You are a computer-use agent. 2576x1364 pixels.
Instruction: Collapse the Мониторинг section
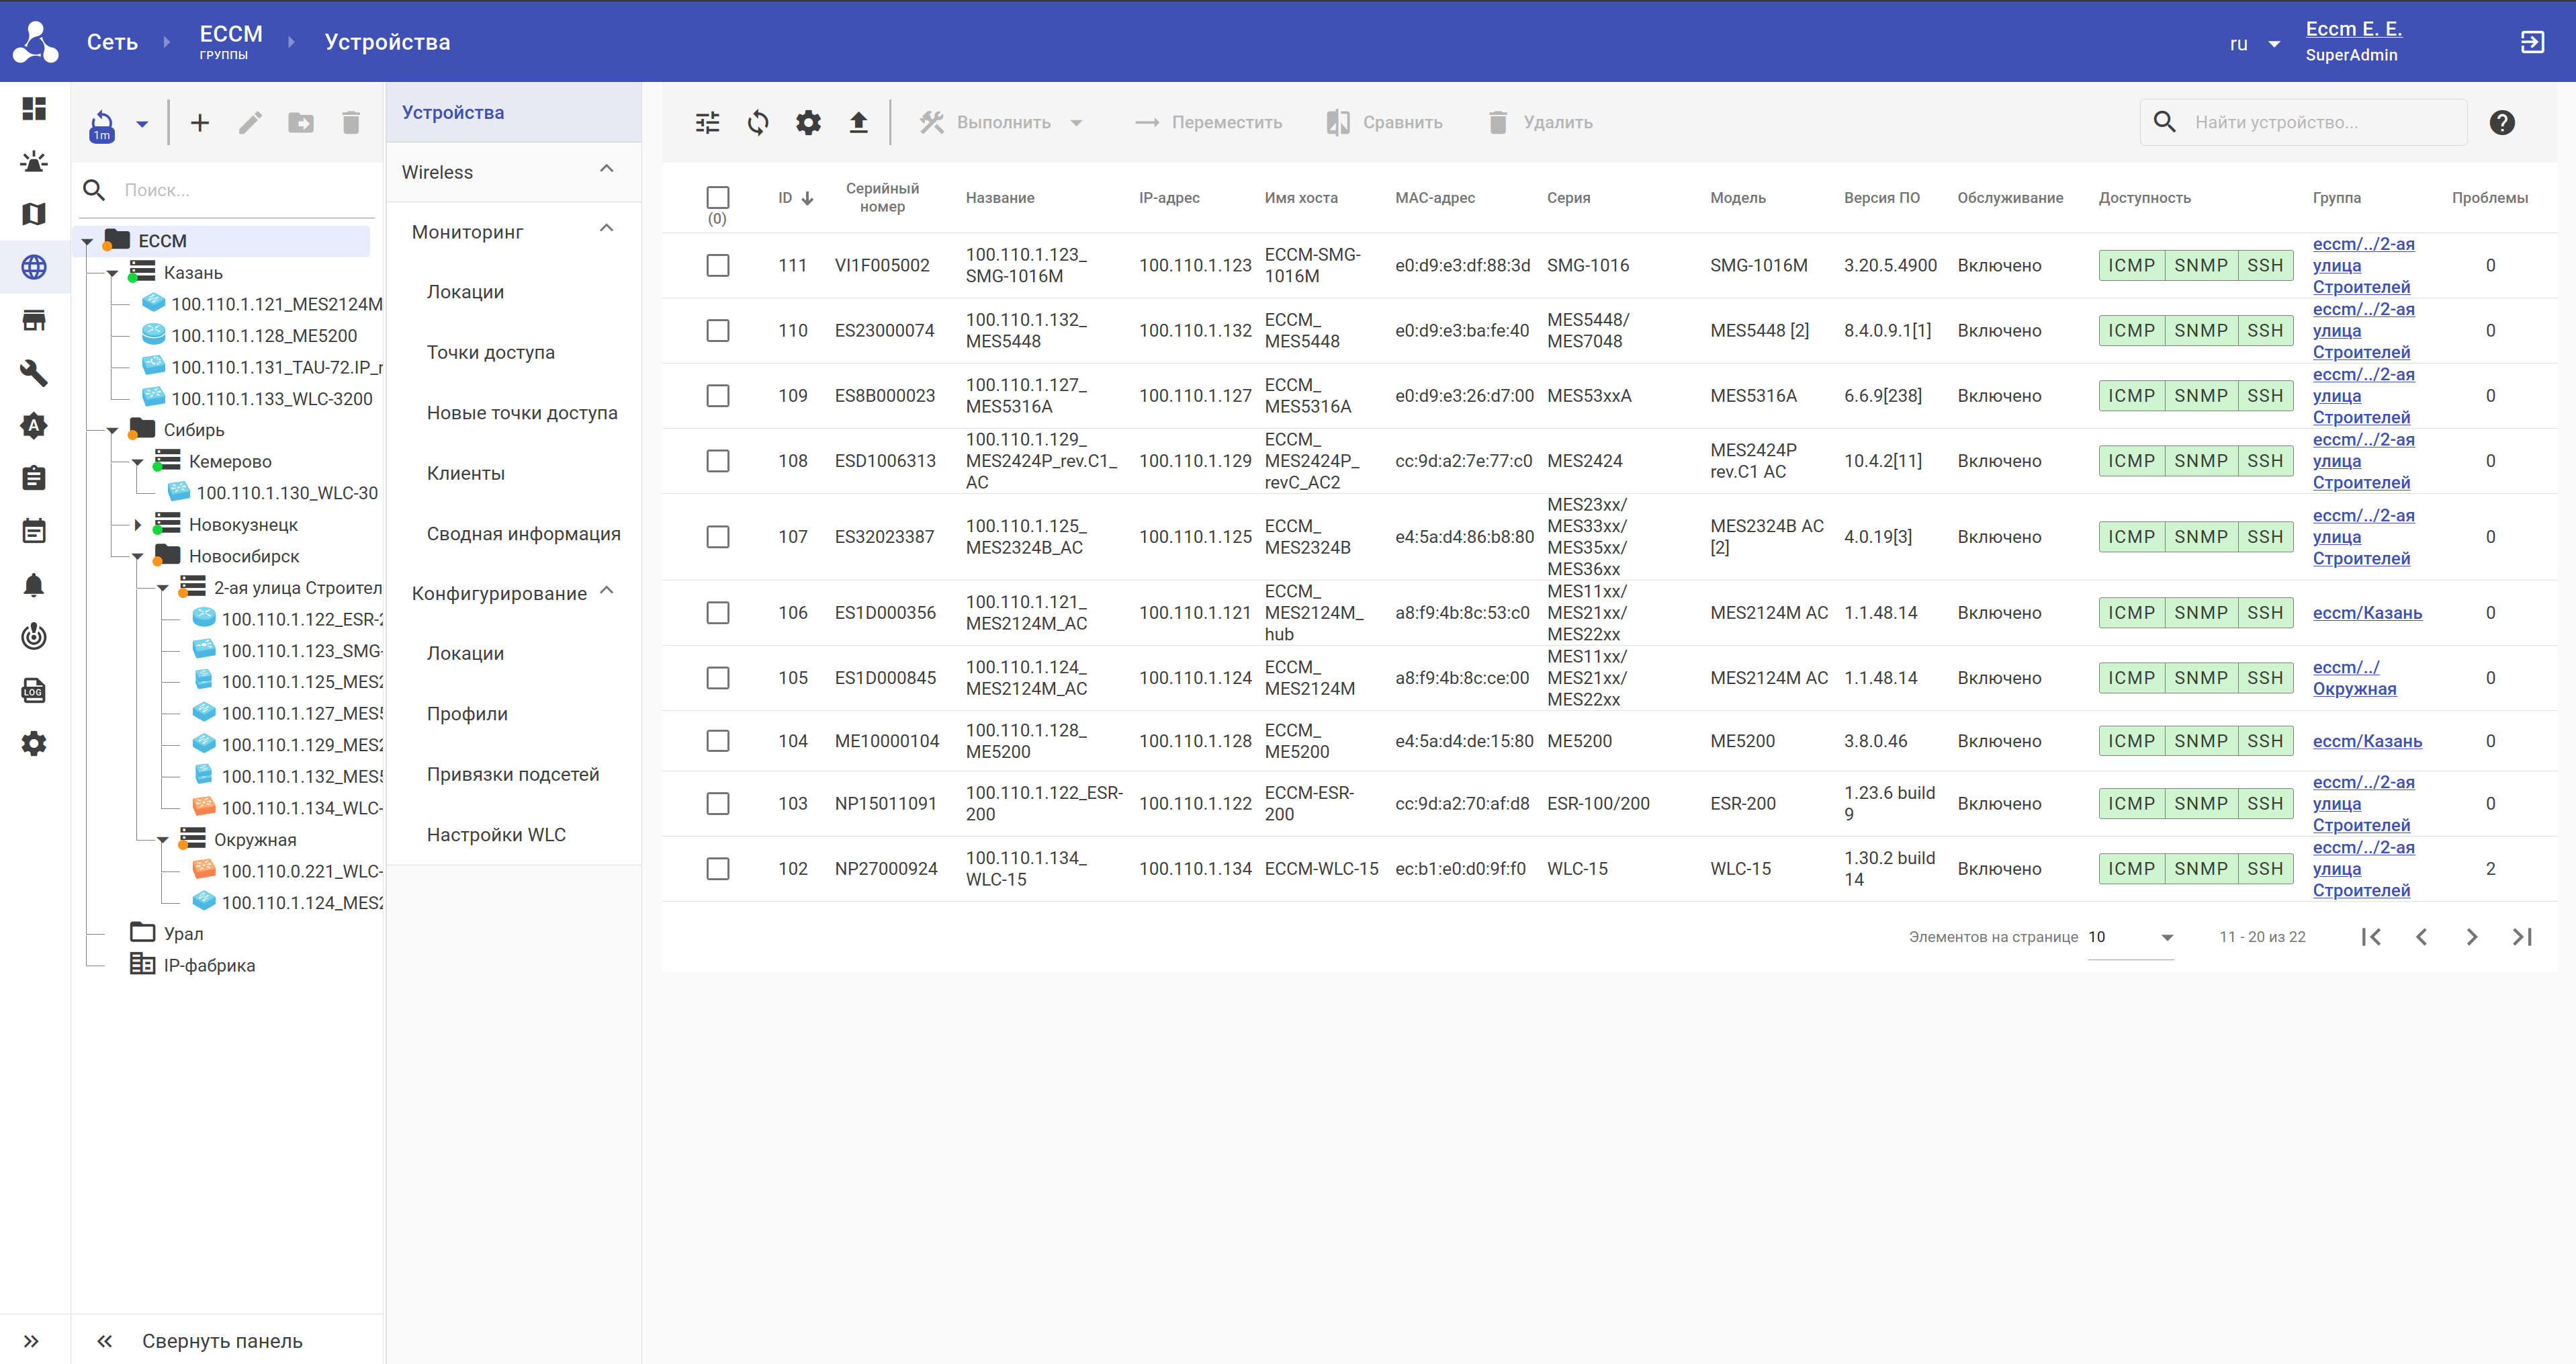[x=606, y=230]
